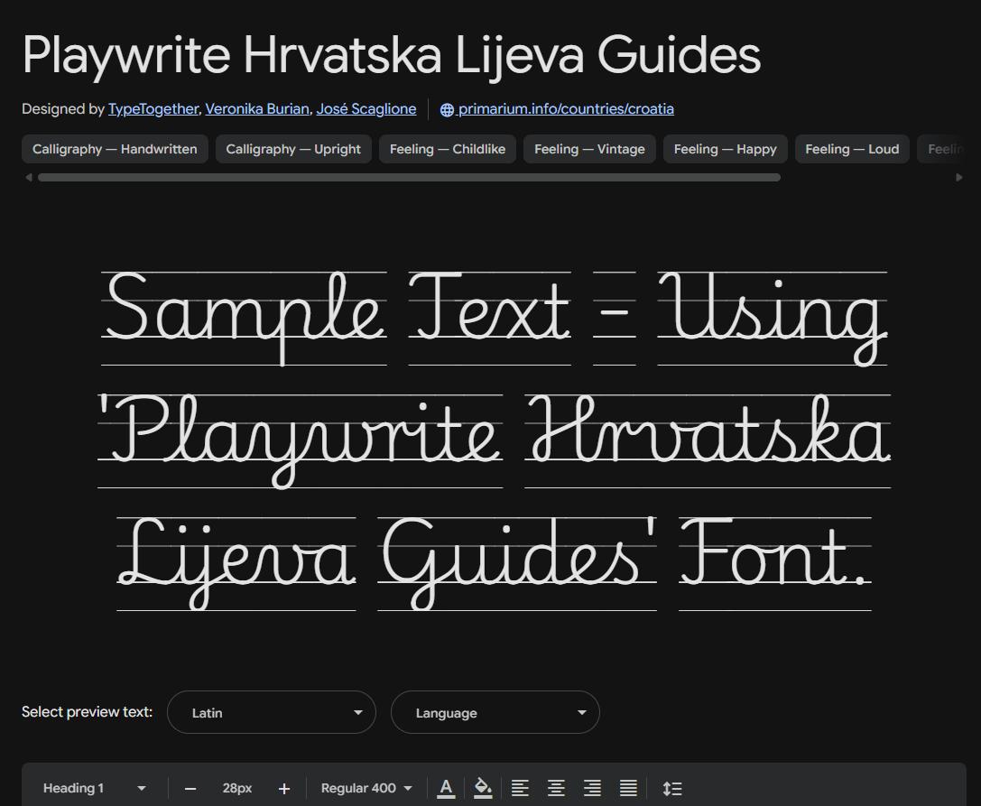981x806 pixels.
Task: Select the Feeling — Loud tag
Action: click(852, 149)
